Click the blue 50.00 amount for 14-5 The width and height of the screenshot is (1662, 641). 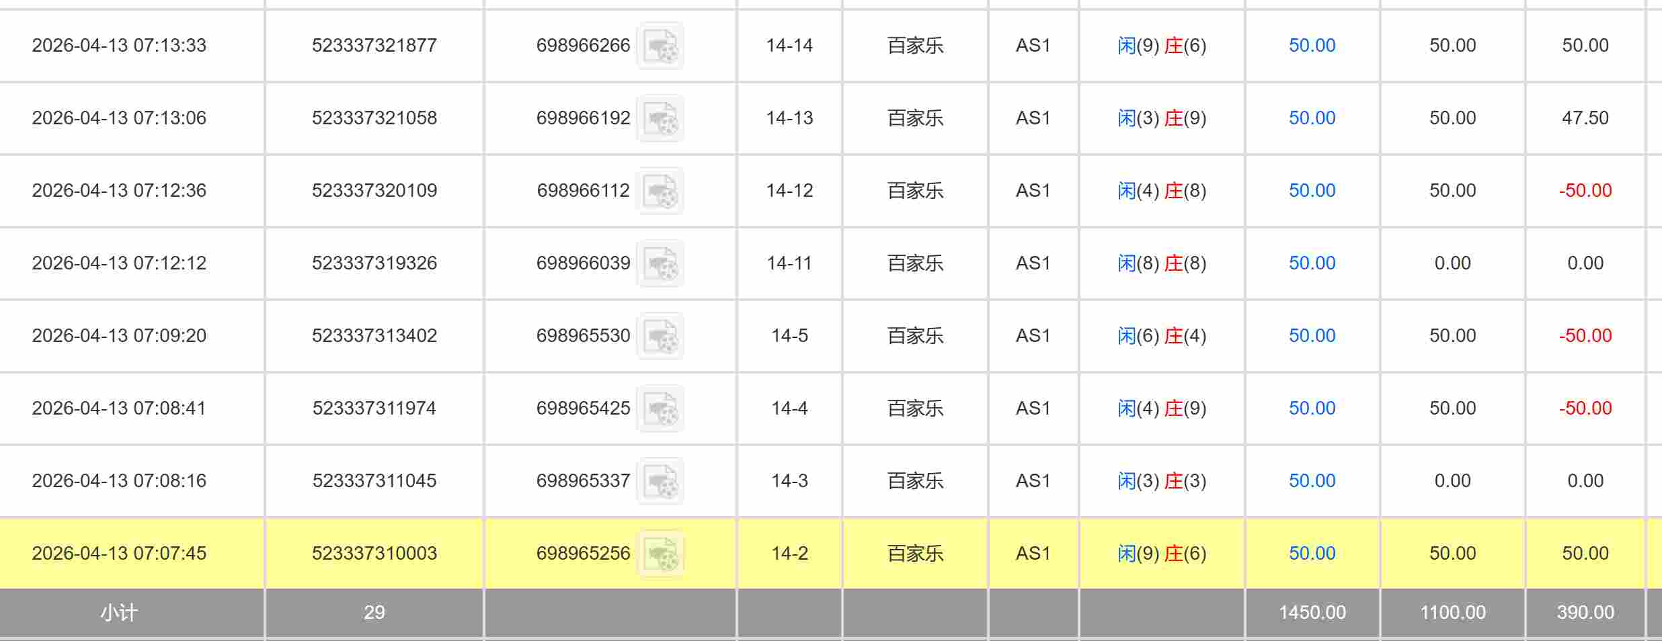1312,336
